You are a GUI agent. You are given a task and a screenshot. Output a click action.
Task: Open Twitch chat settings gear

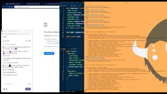(x=4, y=89)
